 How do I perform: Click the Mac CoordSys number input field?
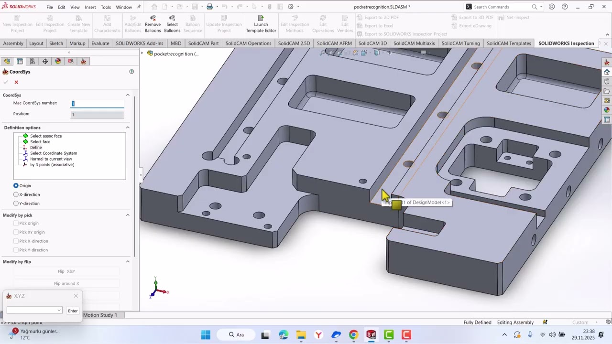click(x=97, y=103)
